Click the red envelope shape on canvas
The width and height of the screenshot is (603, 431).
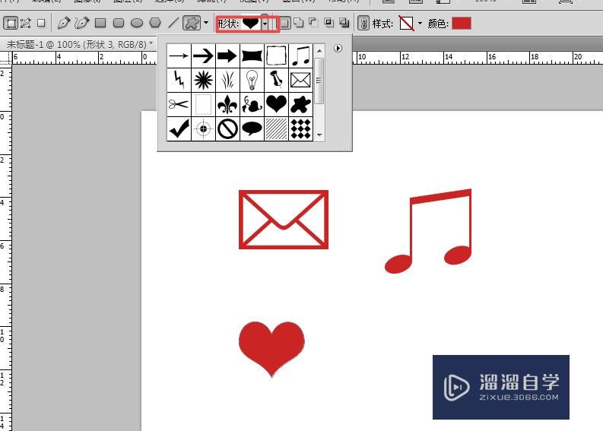tap(284, 220)
